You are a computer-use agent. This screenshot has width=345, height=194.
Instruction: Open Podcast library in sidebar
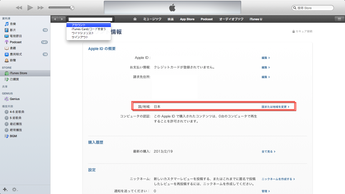point(15,42)
